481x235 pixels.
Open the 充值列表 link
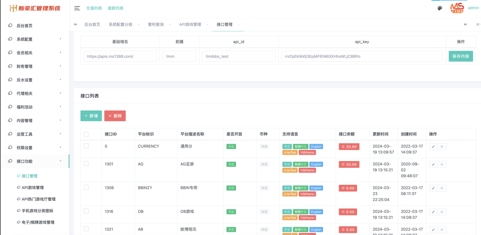(x=94, y=8)
